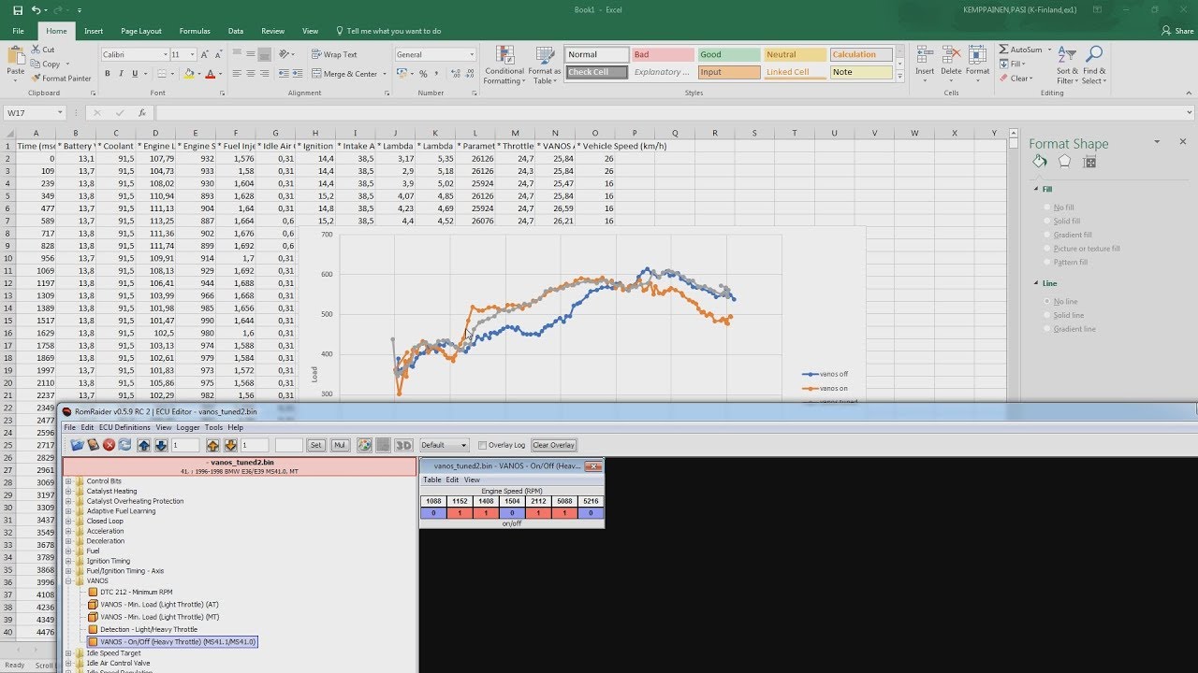Viewport: 1198px width, 673px height.
Task: Open Sort & Filter menu
Action: point(1067,64)
